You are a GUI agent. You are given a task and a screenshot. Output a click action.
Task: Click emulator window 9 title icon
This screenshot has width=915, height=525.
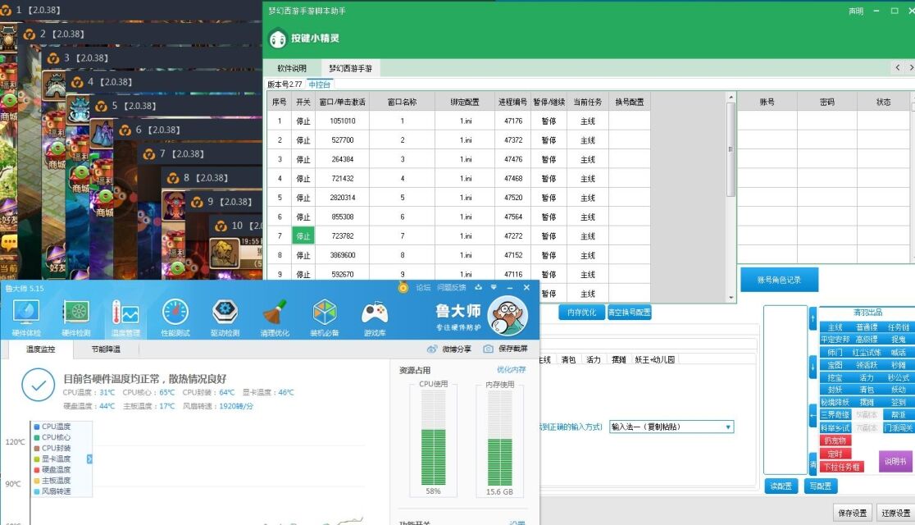coord(197,202)
